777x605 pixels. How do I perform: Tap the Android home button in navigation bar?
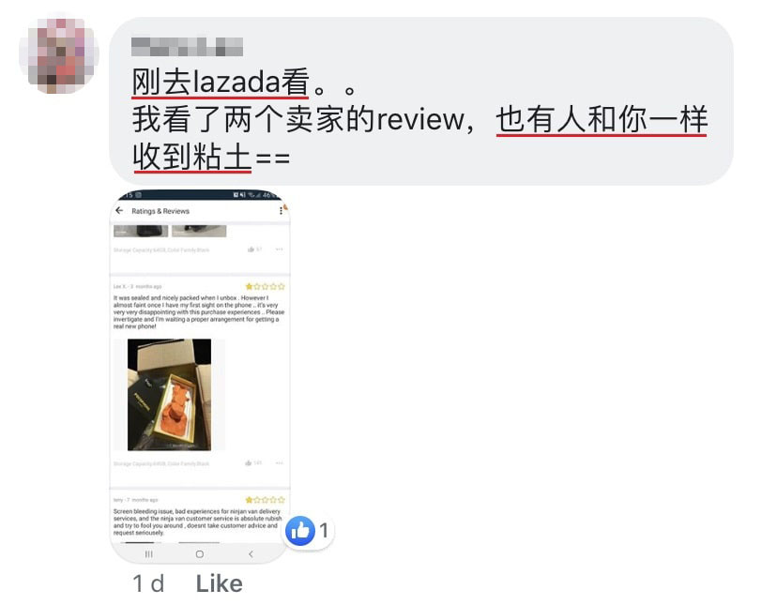199,554
